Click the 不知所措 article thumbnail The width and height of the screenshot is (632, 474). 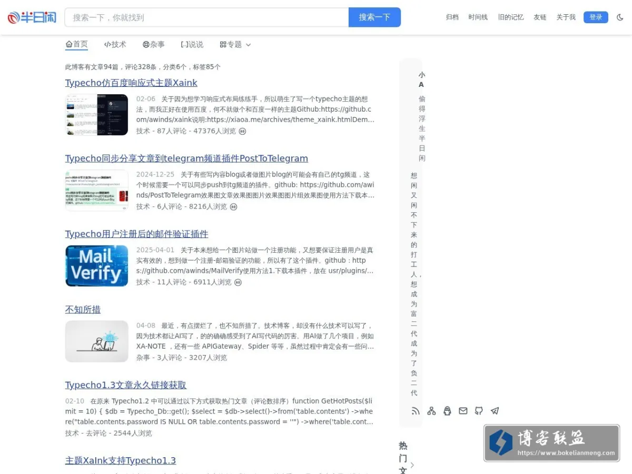point(97,341)
